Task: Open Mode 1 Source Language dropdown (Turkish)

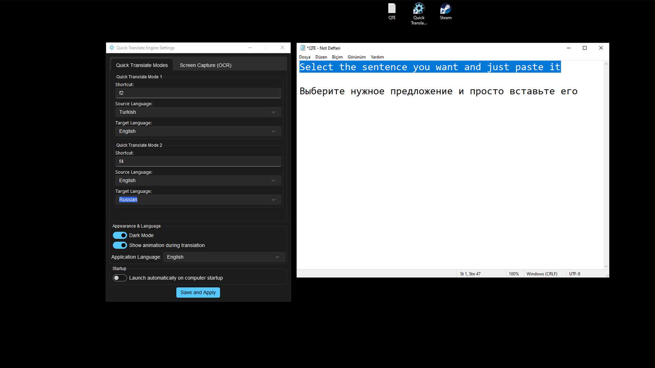Action: (198, 112)
